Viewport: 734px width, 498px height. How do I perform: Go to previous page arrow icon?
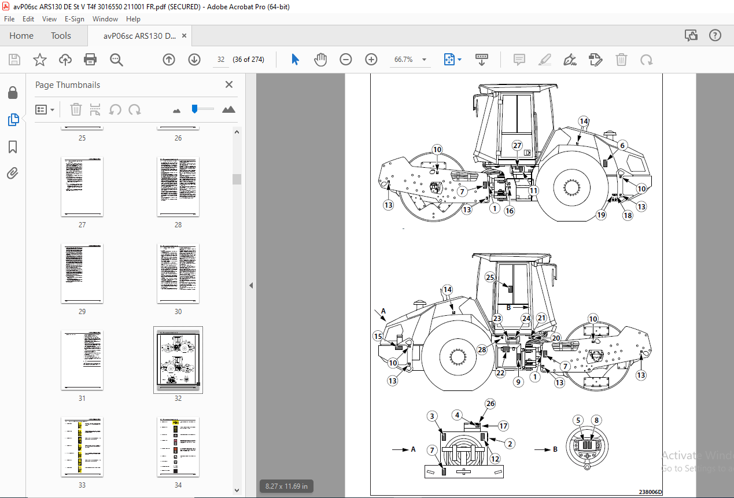[169, 60]
